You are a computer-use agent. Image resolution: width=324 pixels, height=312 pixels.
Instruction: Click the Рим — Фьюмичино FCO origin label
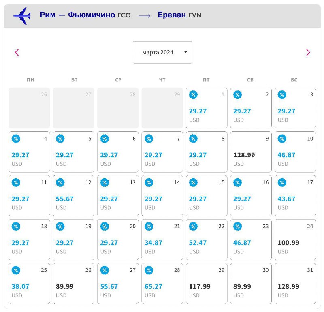(x=85, y=15)
